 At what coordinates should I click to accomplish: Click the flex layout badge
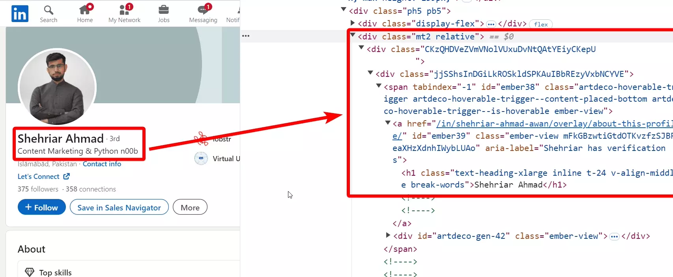540,24
